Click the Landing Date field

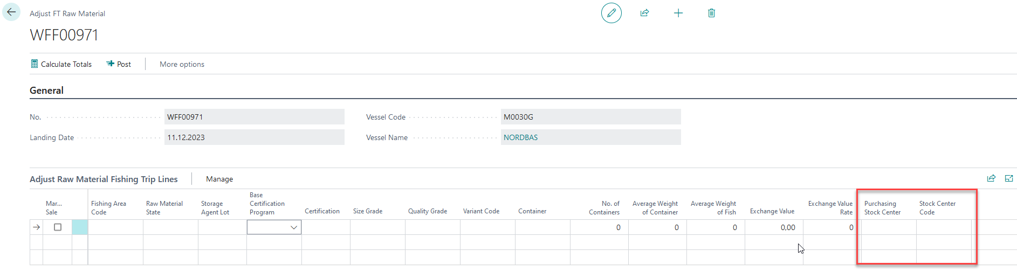[x=254, y=137]
